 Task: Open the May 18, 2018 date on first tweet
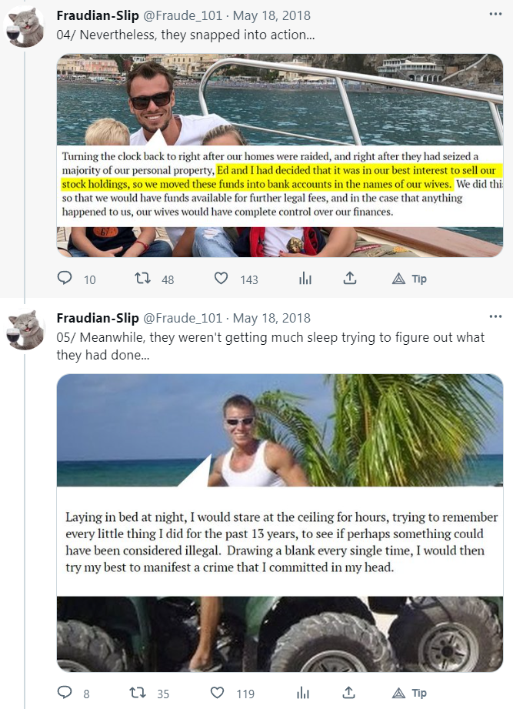click(271, 16)
